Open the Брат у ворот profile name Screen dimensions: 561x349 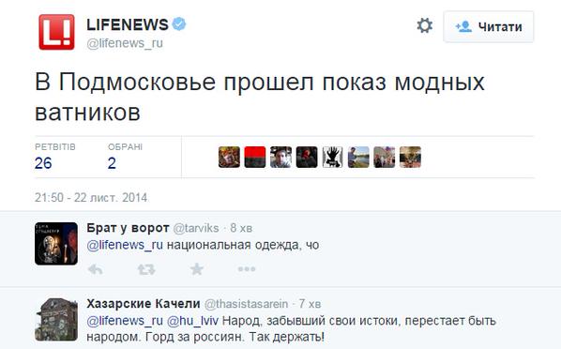tap(129, 228)
